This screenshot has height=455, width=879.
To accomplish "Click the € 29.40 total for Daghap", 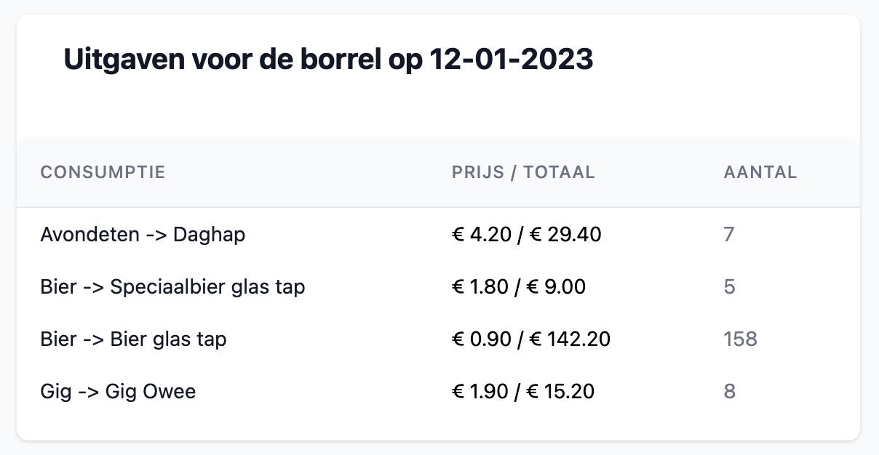I will coord(564,235).
